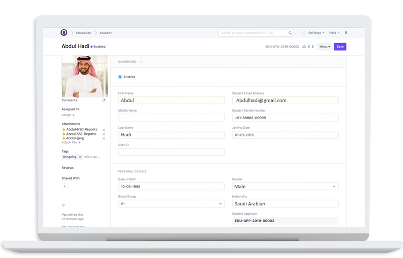This screenshot has width=403, height=258.
Task: Click the Save button
Action: (340, 47)
